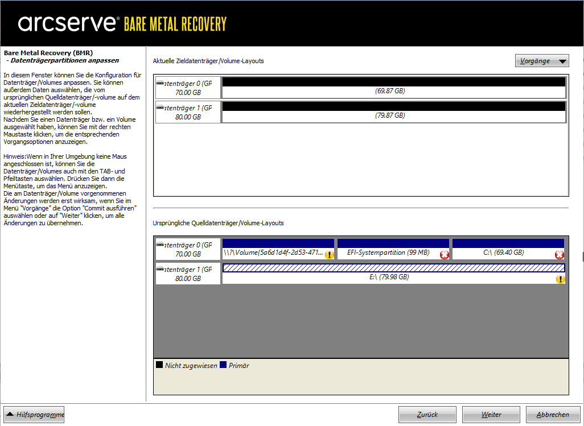This screenshot has width=584, height=426.
Task: Click the target Datenträger 0 disk icon
Action: click(x=160, y=83)
